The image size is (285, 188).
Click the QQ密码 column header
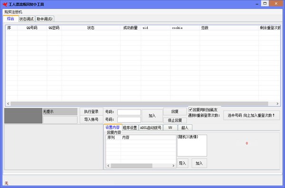click(x=54, y=28)
